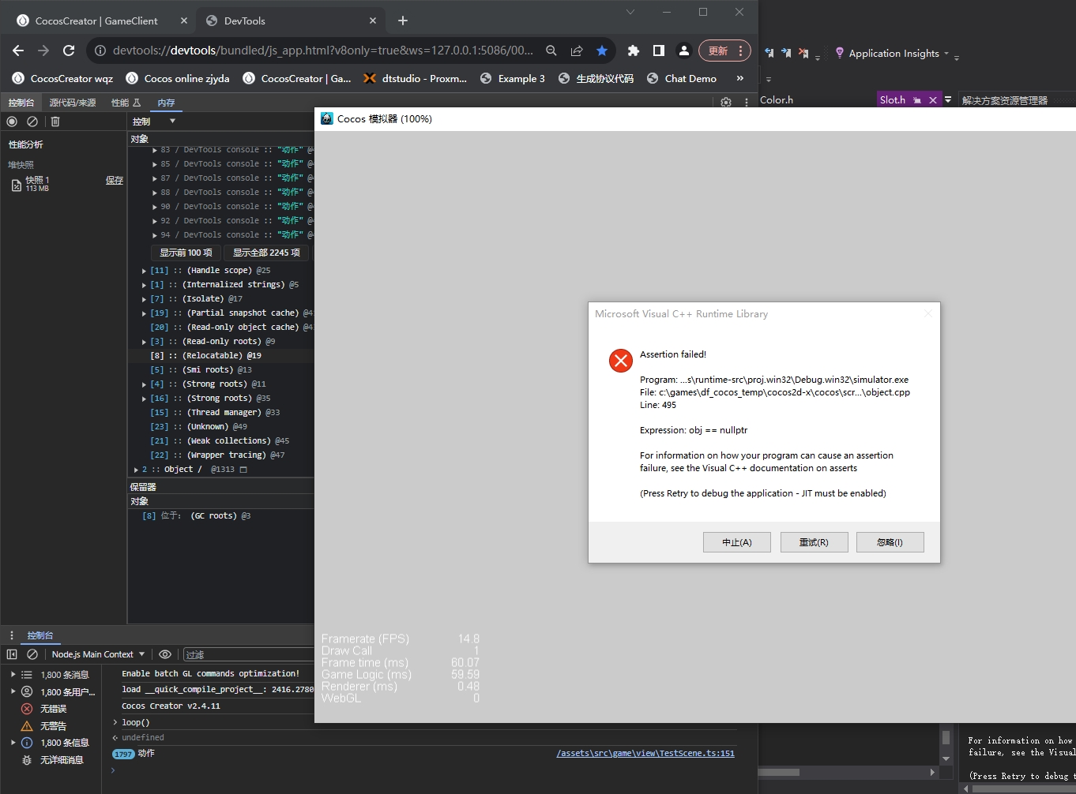Delete selected profile trash icon
The width and height of the screenshot is (1076, 794).
pos(55,122)
